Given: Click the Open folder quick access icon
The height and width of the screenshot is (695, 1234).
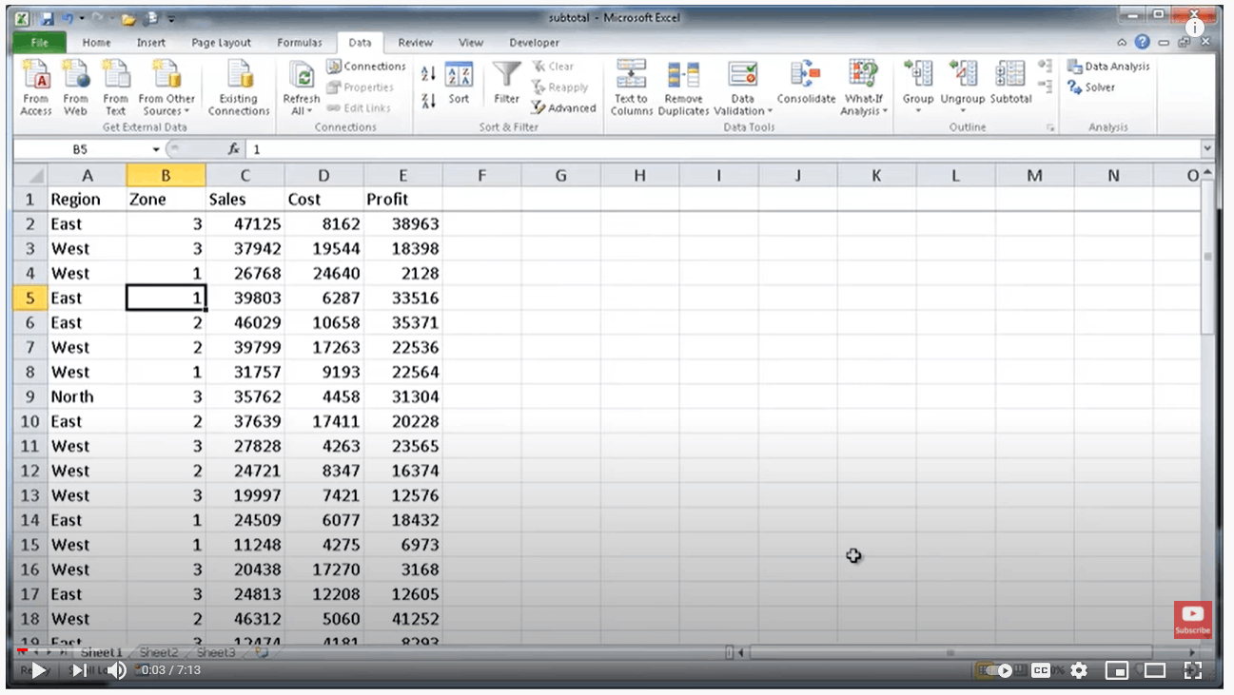Looking at the screenshot, I should point(128,18).
